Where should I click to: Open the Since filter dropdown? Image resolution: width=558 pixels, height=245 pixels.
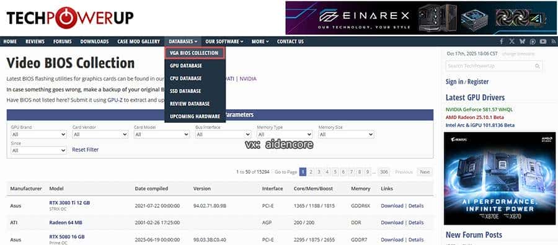[x=38, y=151]
